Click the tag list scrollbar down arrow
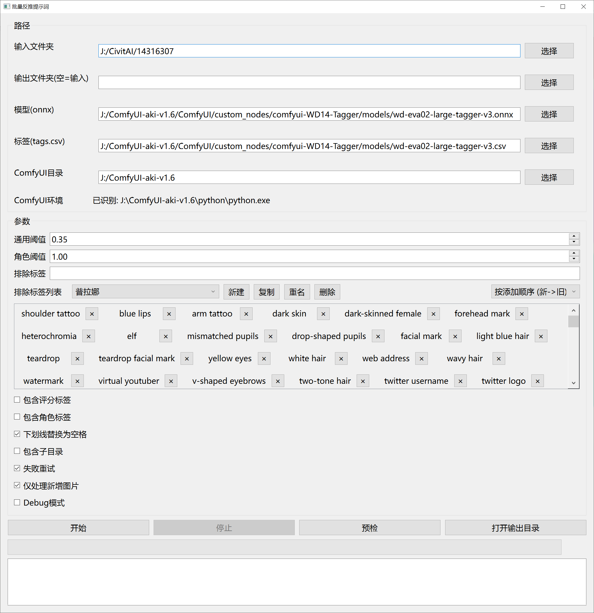Viewport: 594px width, 613px height. tap(573, 383)
